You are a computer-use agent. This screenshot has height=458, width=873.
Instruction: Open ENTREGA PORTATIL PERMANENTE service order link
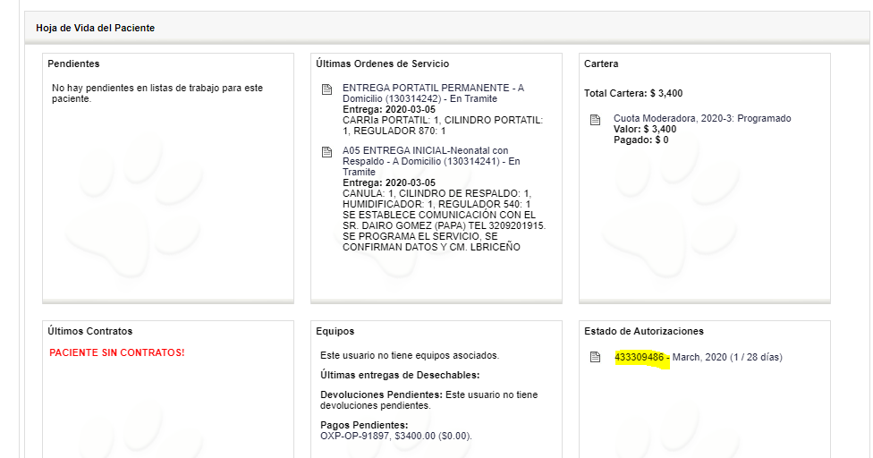point(433,93)
